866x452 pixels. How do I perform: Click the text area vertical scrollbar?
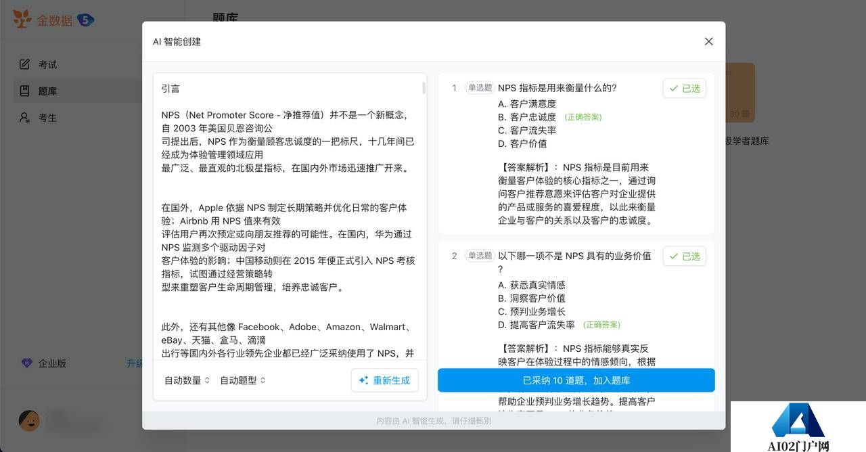(424, 87)
